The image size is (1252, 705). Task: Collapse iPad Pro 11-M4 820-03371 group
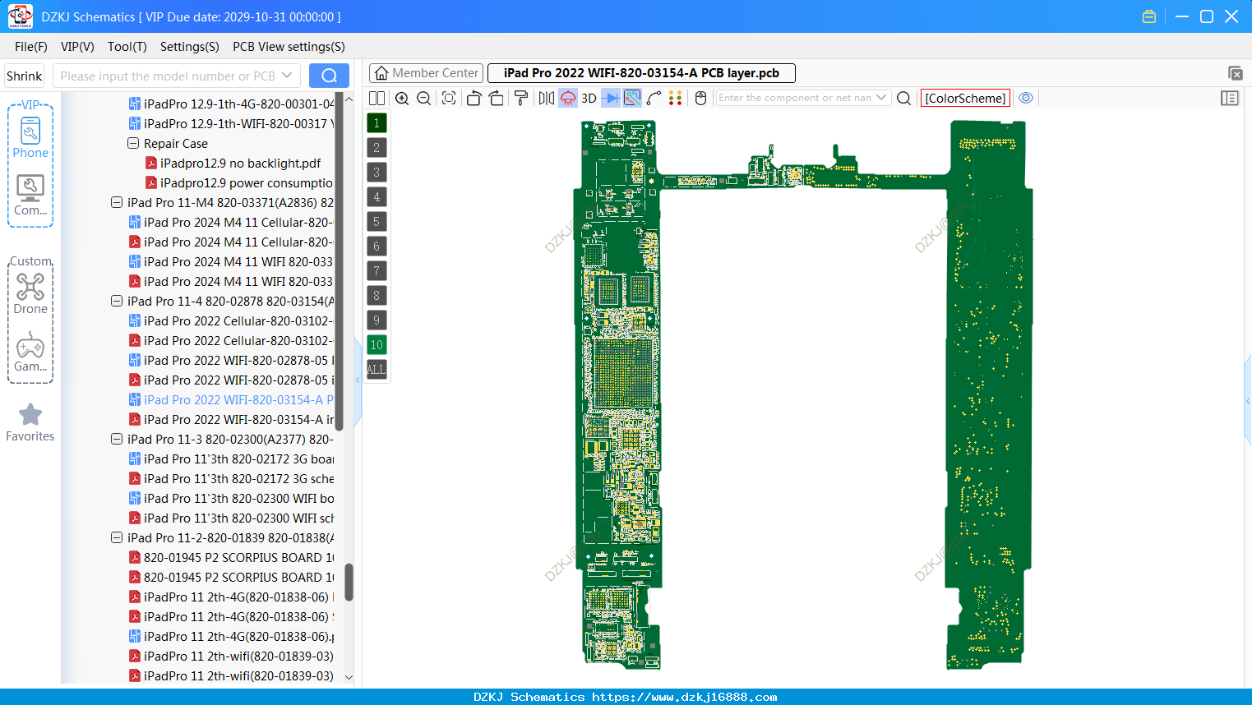(x=117, y=202)
